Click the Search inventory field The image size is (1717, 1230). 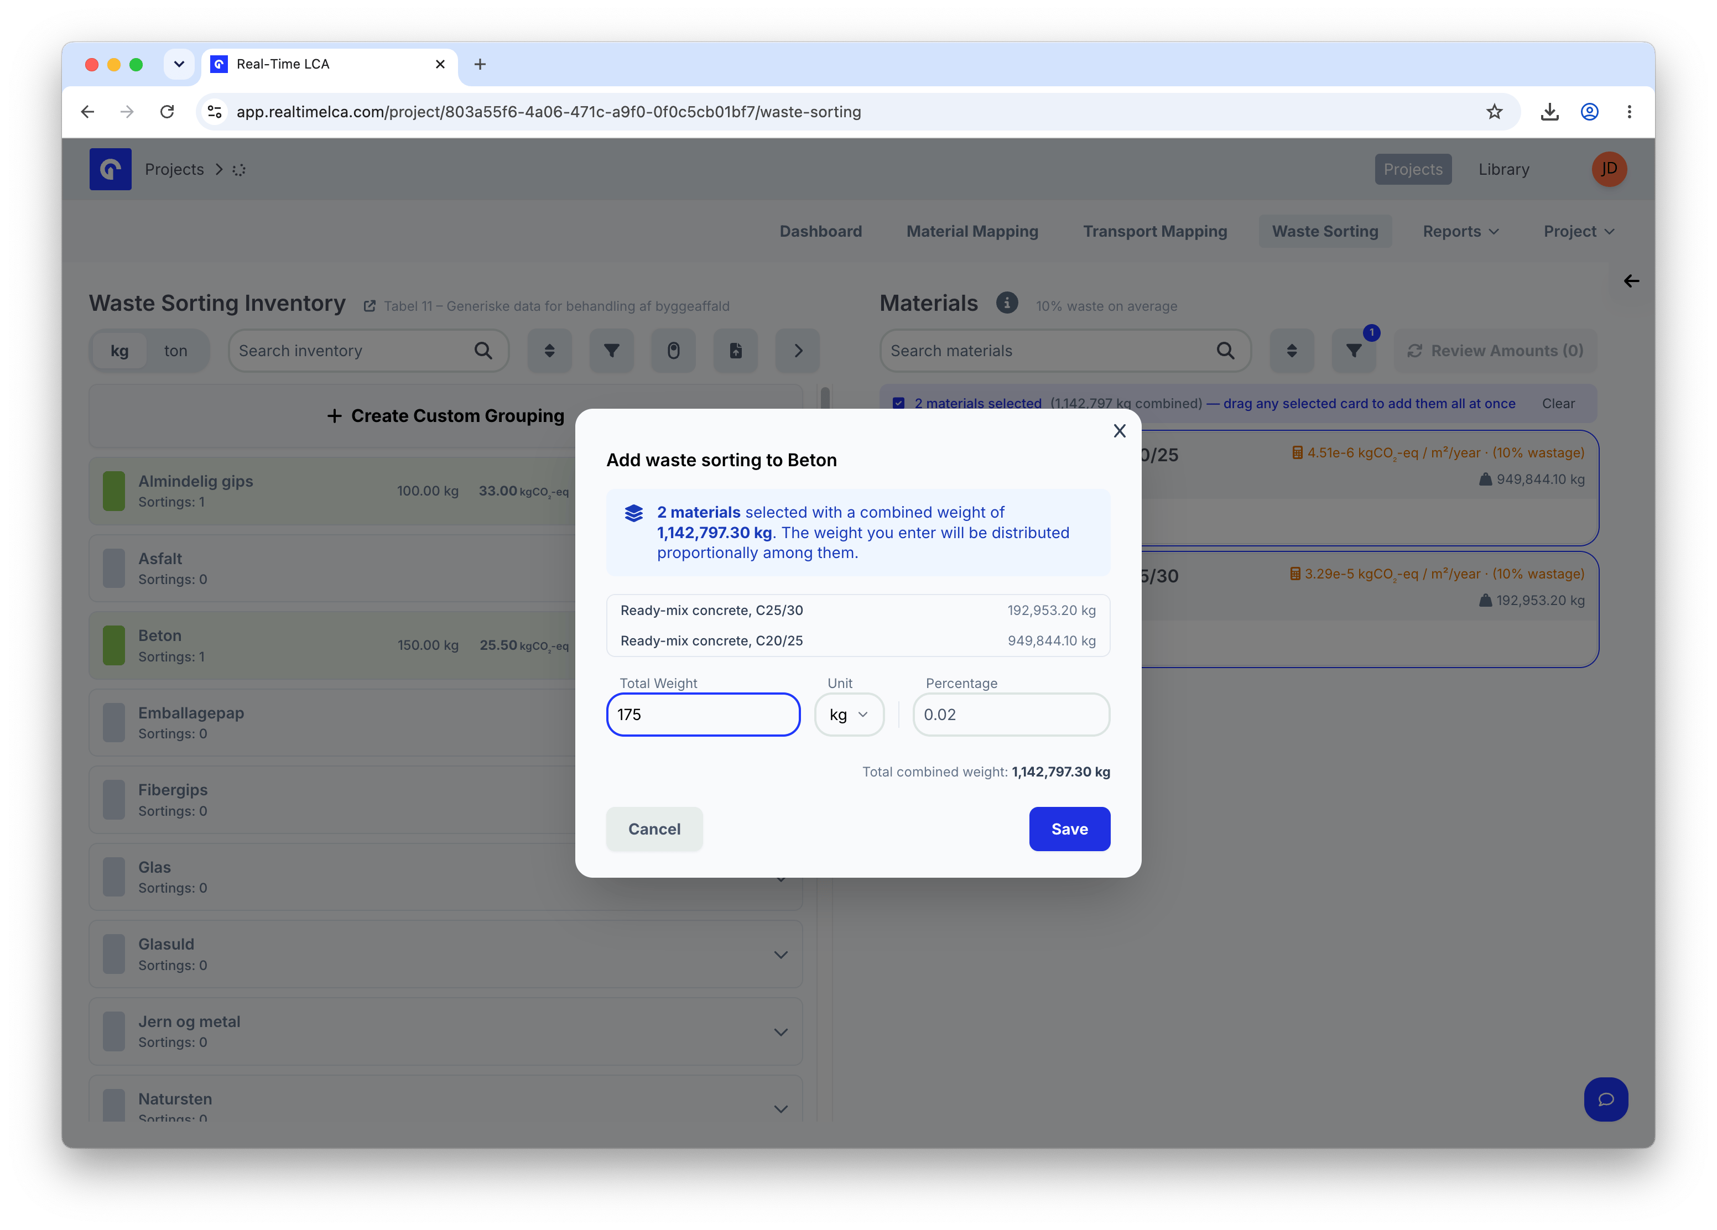[369, 351]
